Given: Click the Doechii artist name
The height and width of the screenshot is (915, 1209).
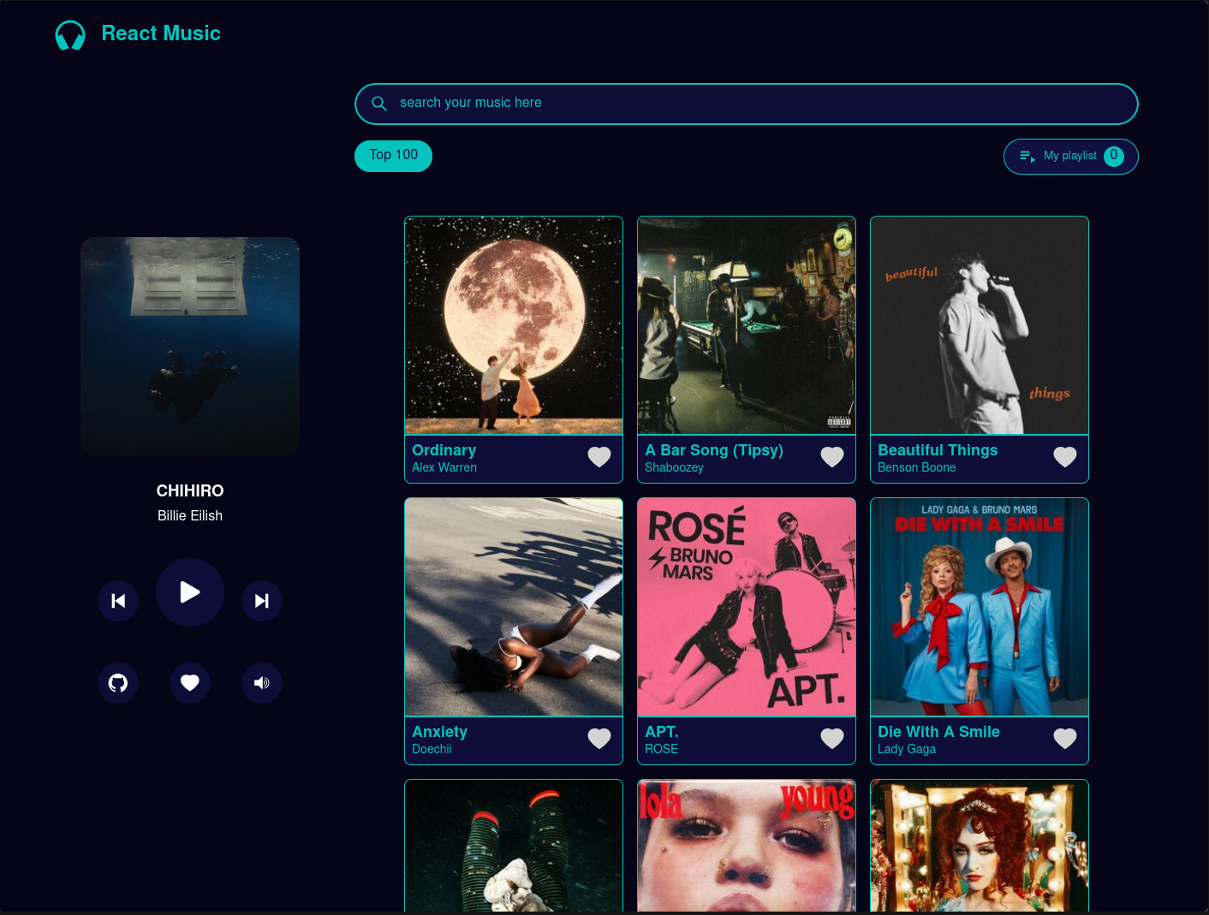Looking at the screenshot, I should coord(432,749).
